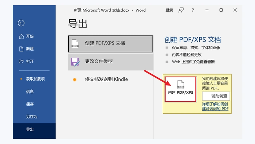Select 将文档发送到 Kindle option
255x144 pixels.
(x=111, y=79)
